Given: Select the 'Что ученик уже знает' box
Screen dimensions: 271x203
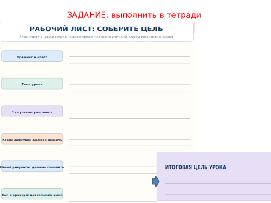Looking at the screenshot, I should pyautogui.click(x=32, y=111).
